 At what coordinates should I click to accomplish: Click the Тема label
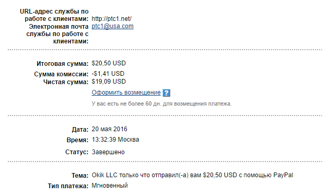(x=80, y=176)
